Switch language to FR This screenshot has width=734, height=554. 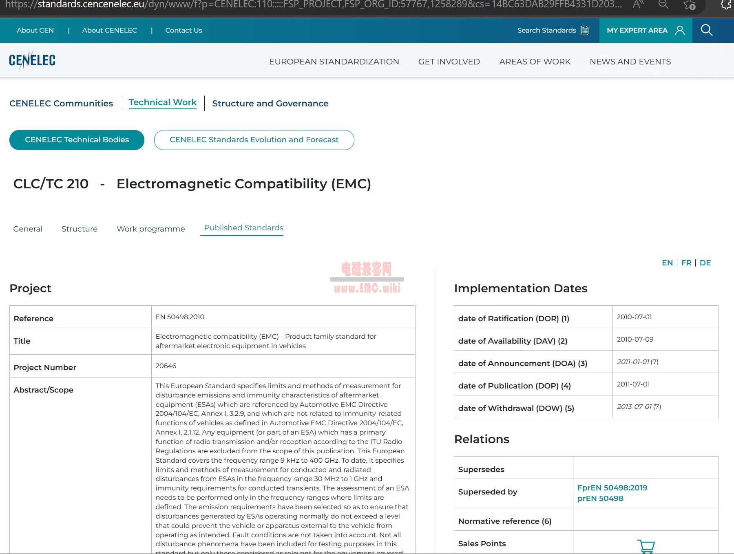click(x=686, y=263)
